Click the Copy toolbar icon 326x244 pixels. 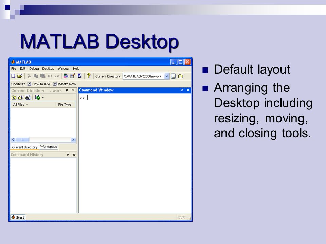[x=36, y=76]
